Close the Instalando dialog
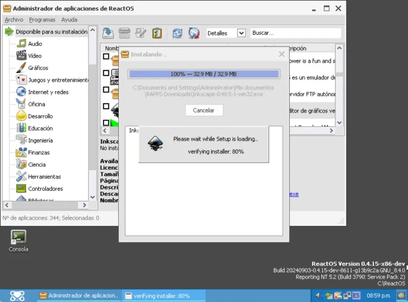This screenshot has height=302, width=408. [x=282, y=54]
